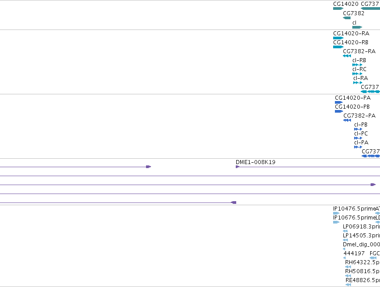Viewport: 380px width, 287px height.
Task: Select the cl-RC transcript label
Action: pyautogui.click(x=359, y=69)
